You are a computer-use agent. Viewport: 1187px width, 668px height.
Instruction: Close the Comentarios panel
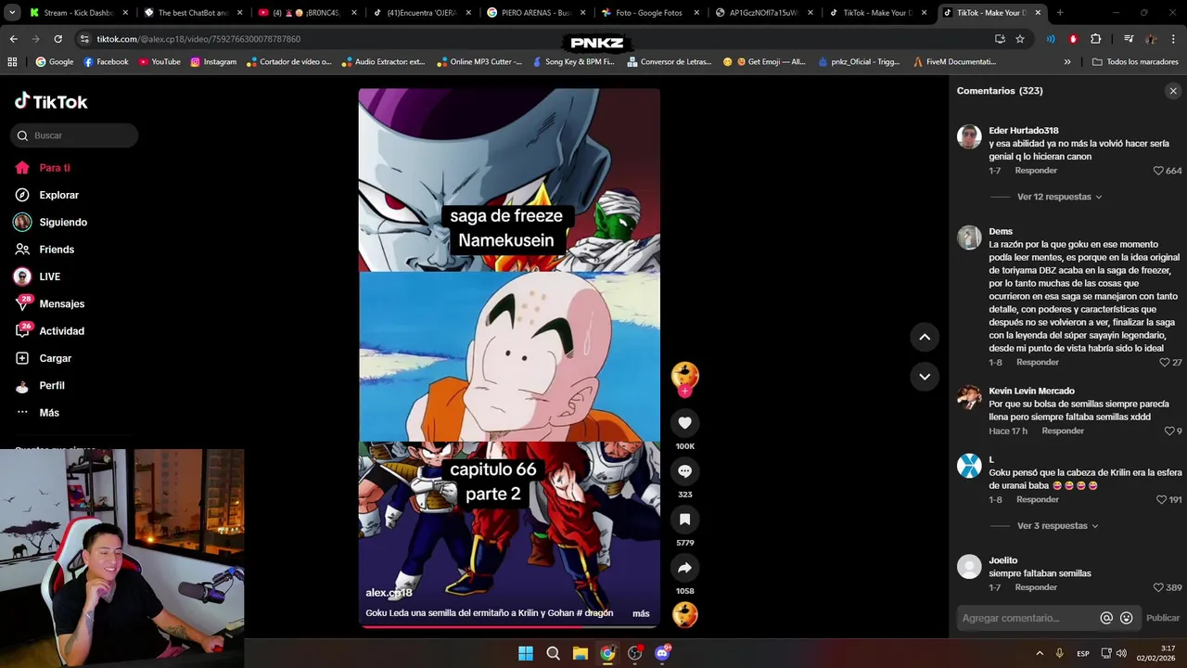click(x=1173, y=91)
